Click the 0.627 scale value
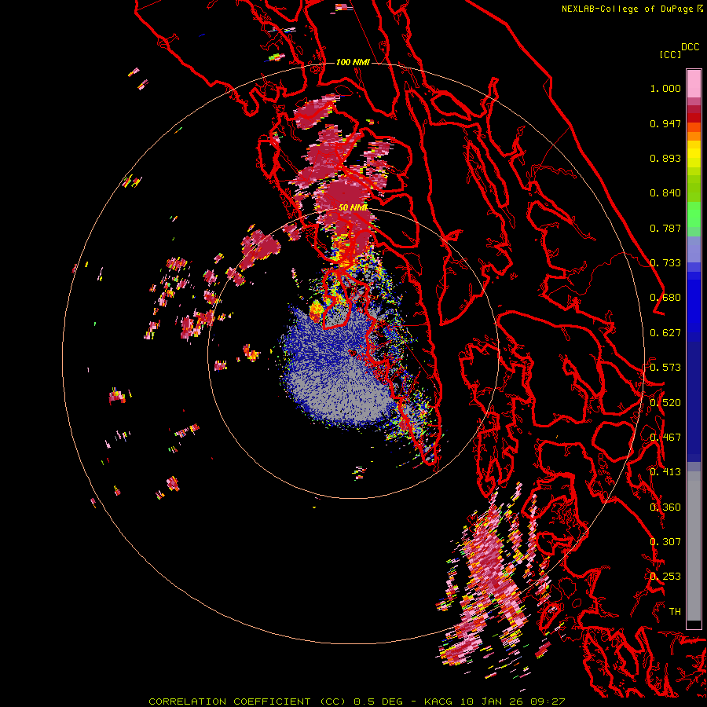 (x=665, y=333)
